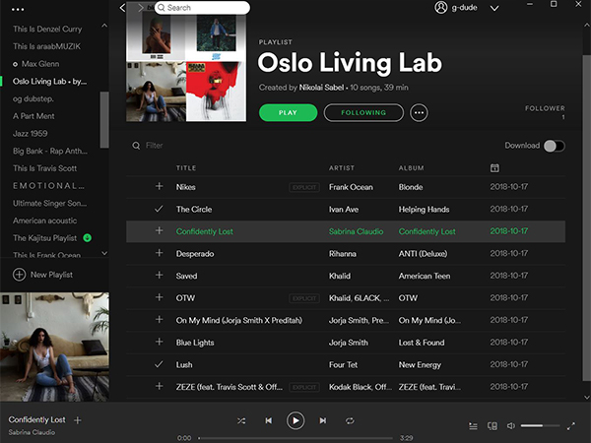Image resolution: width=591 pixels, height=443 pixels.
Task: Open the account dropdown arrow next to g-dude
Action: [x=494, y=8]
